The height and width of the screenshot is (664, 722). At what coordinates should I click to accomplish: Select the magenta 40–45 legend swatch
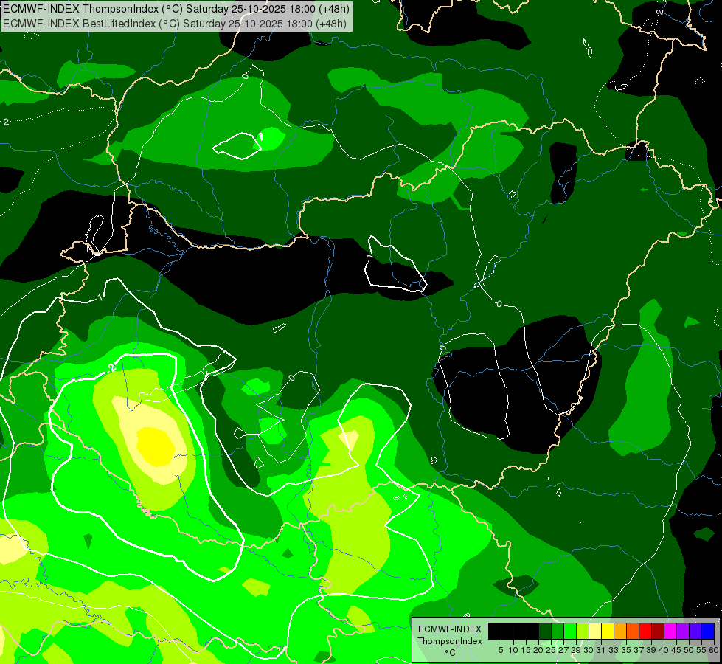670,631
